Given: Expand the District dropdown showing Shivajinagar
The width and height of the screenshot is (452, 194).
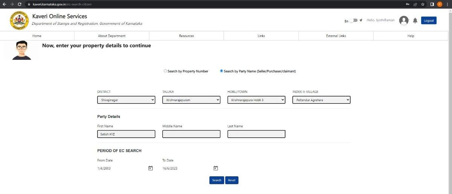Looking at the screenshot, I should click(x=126, y=100).
